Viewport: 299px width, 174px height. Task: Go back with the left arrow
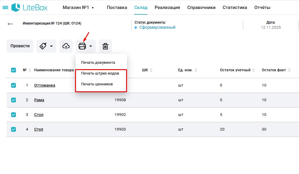pos(11,24)
